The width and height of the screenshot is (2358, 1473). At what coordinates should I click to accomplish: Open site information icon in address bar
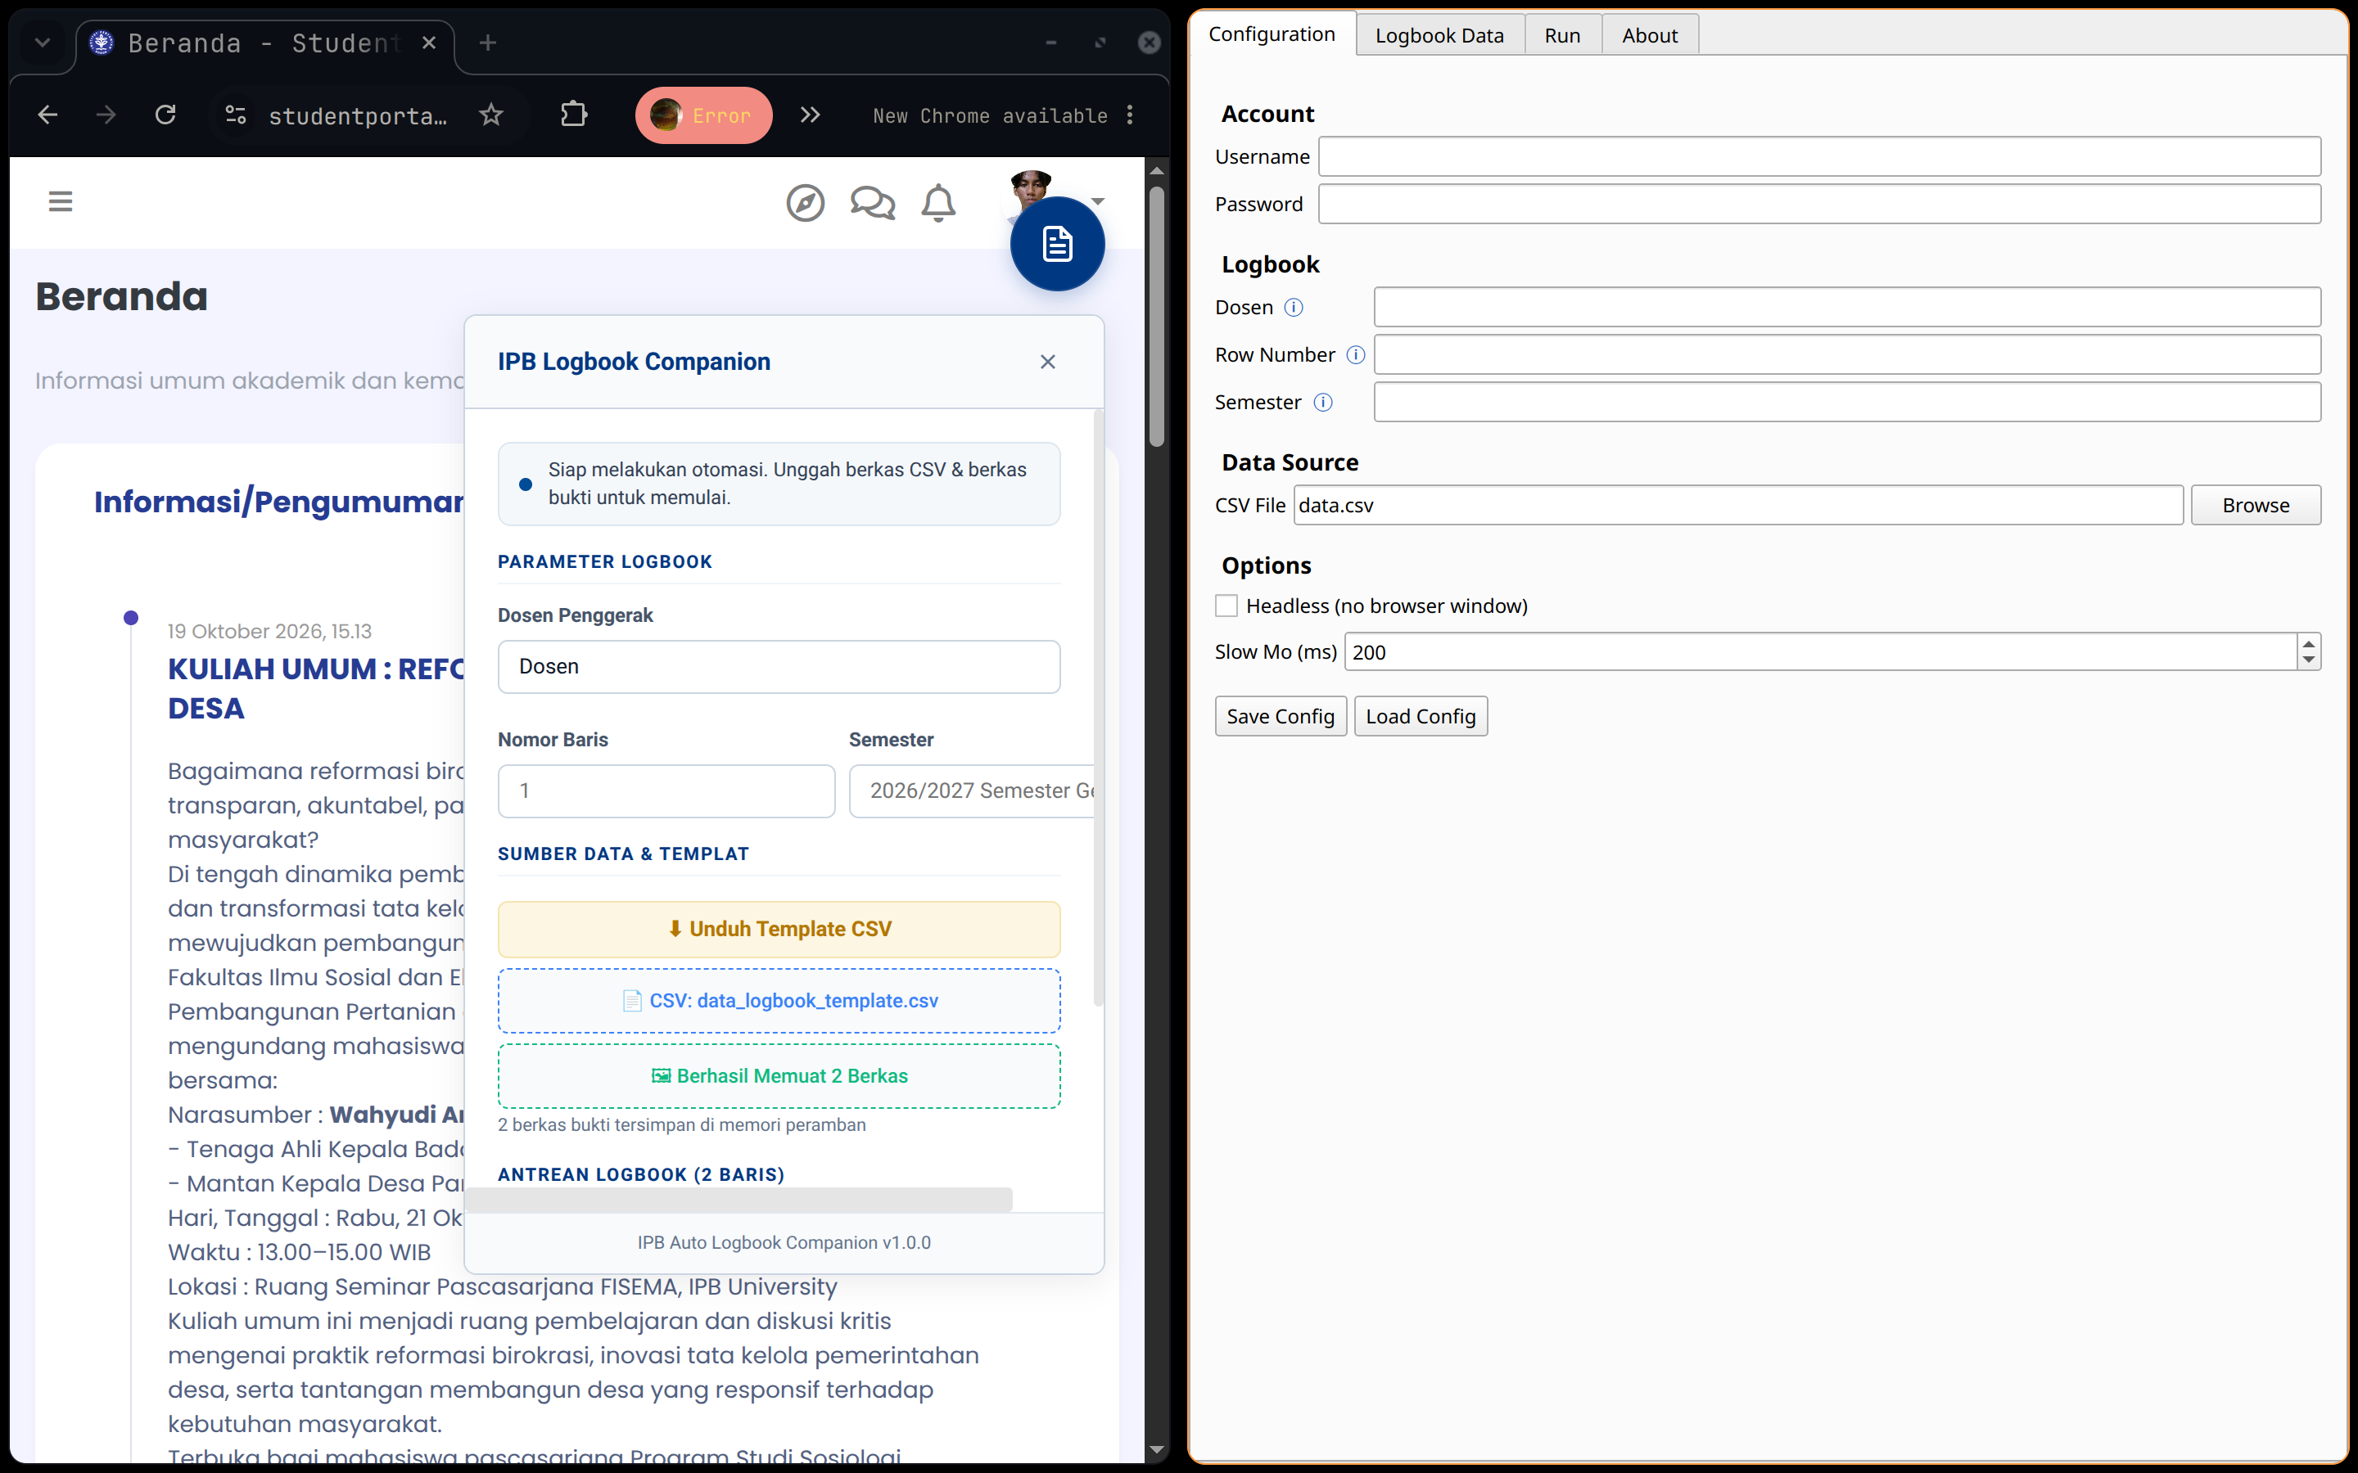[236, 115]
